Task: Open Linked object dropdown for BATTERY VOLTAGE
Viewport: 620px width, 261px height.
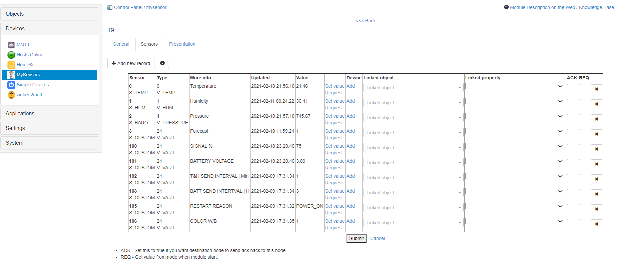Action: [414, 163]
